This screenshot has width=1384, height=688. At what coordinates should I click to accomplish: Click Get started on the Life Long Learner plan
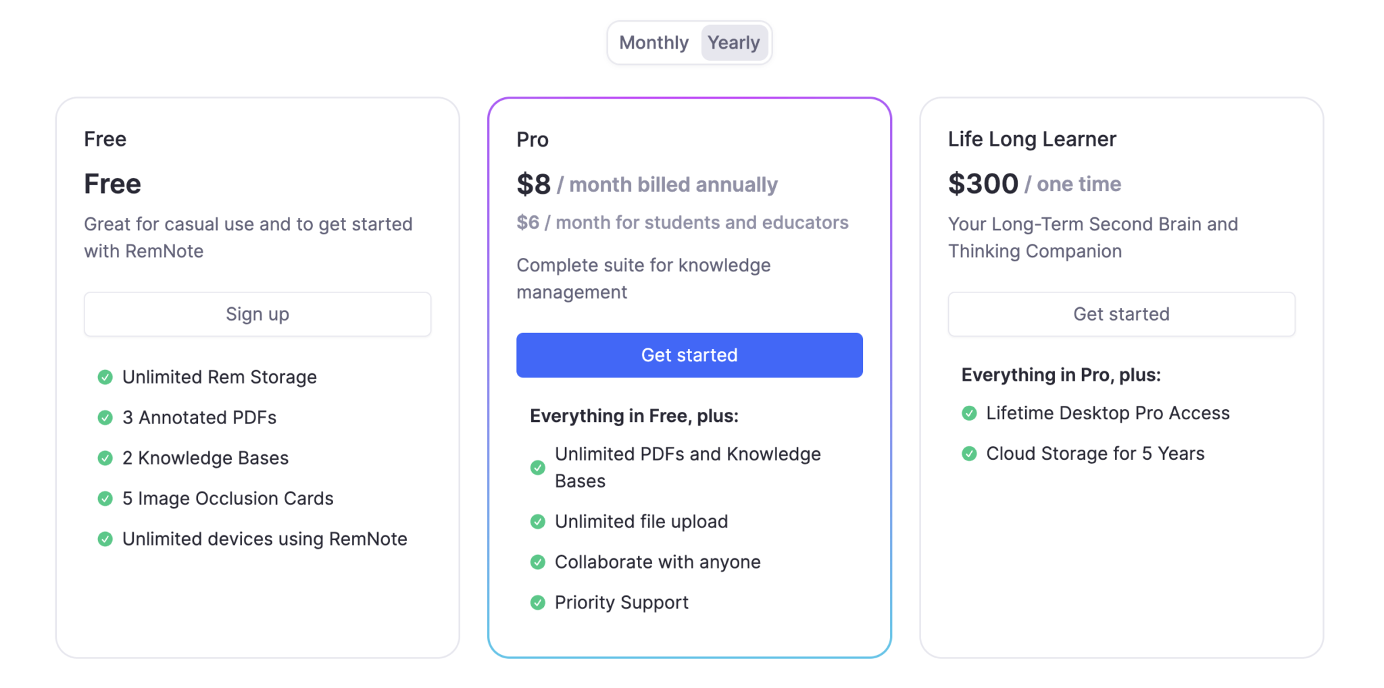[x=1120, y=314]
